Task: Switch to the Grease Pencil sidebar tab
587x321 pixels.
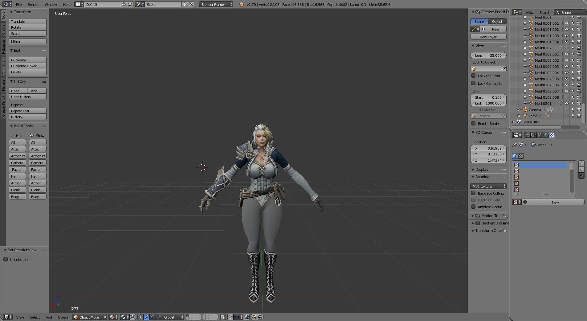Action: [3, 106]
